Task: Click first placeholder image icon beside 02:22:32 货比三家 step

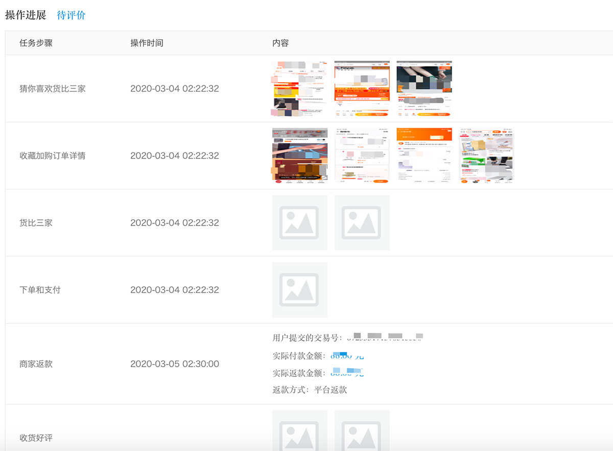Action: (299, 222)
